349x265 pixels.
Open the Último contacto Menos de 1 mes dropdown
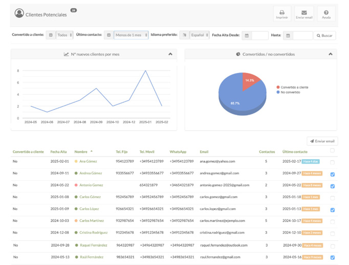click(x=131, y=35)
